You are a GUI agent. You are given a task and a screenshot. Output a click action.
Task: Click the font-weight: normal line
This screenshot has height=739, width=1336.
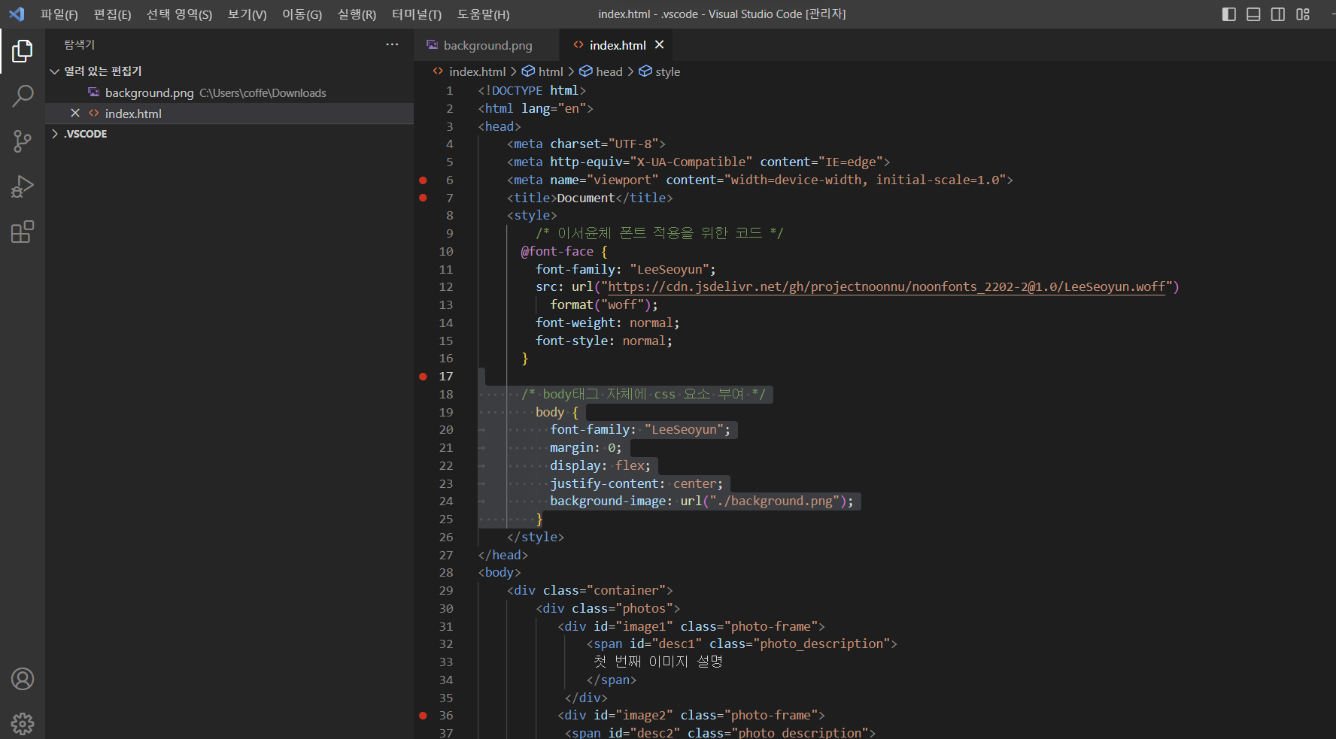[x=608, y=323]
